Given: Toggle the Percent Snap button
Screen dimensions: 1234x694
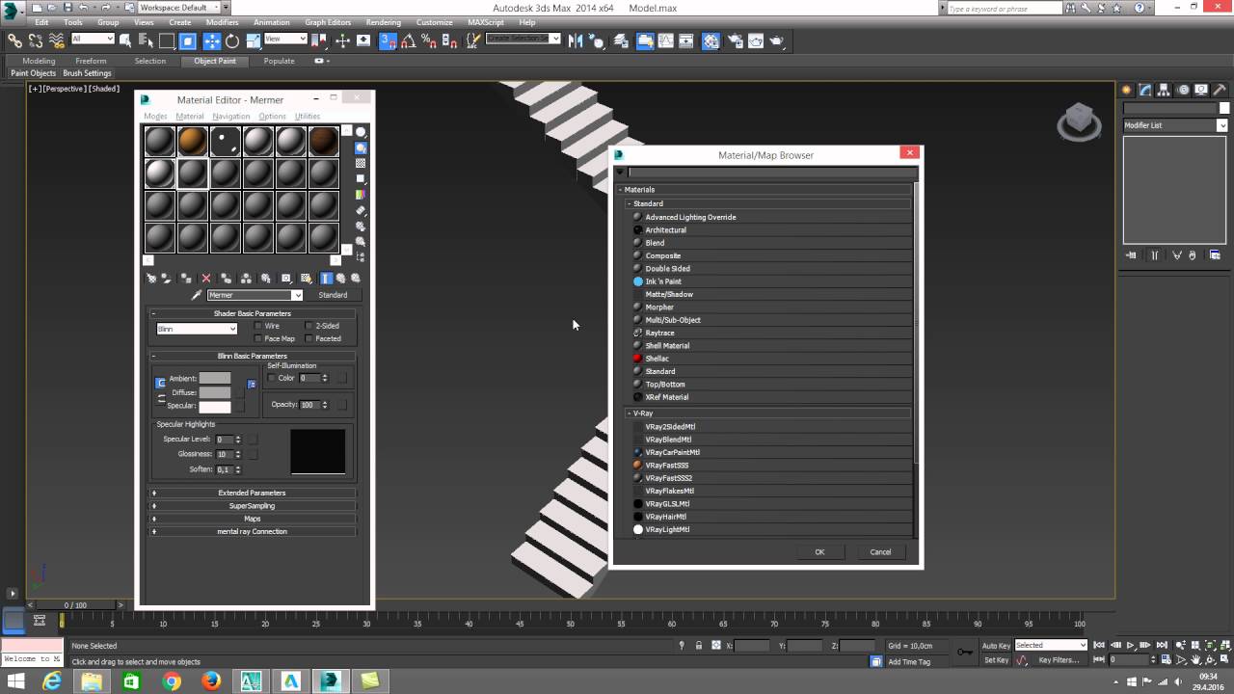Looking at the screenshot, I should (x=428, y=41).
